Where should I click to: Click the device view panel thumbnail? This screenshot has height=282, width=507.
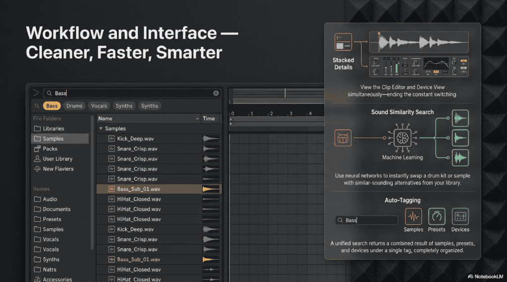[x=419, y=67]
